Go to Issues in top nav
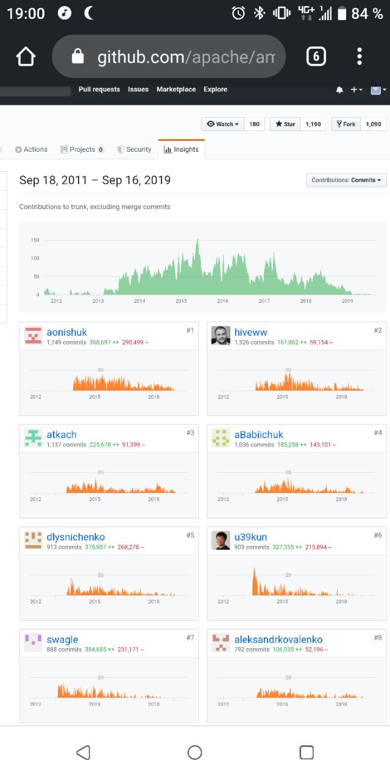Image resolution: width=390 pixels, height=780 pixels. 138,89
